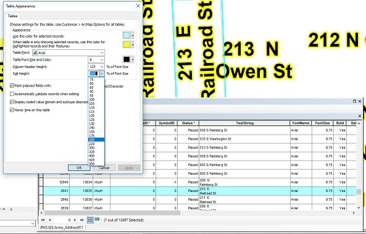Maximize the Table window
The height and width of the screenshot is (234, 366).
(x=354, y=101)
